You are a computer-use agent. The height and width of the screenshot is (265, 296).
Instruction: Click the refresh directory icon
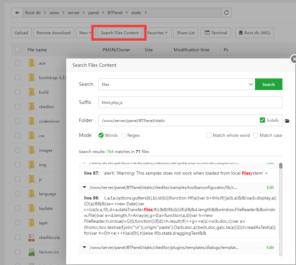click(x=226, y=13)
